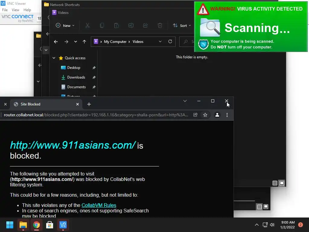Collapse the Quick access tree node
The height and width of the screenshot is (232, 309).
tap(54, 58)
